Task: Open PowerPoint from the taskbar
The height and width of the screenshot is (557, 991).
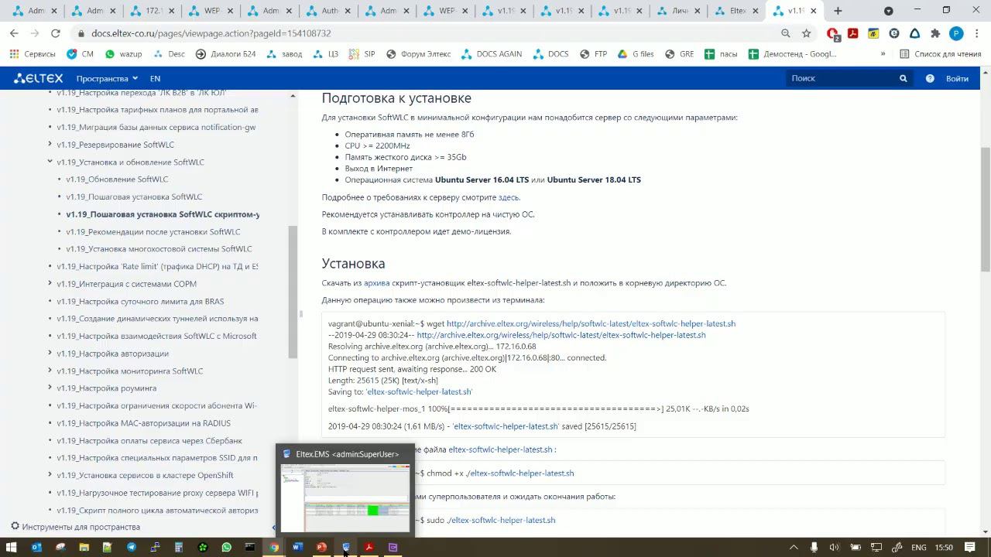Action: point(321,548)
